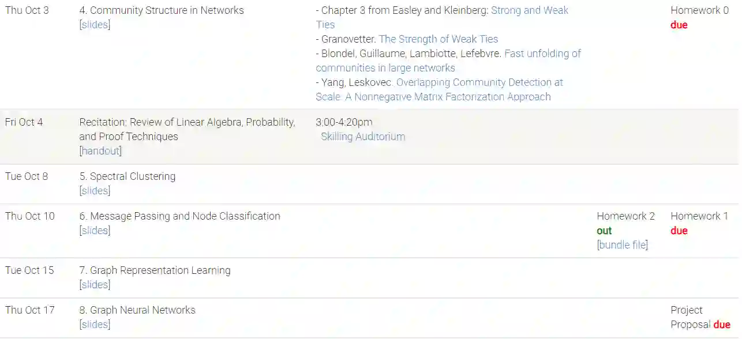Open slides for Graph Representation Learning

(x=95, y=285)
